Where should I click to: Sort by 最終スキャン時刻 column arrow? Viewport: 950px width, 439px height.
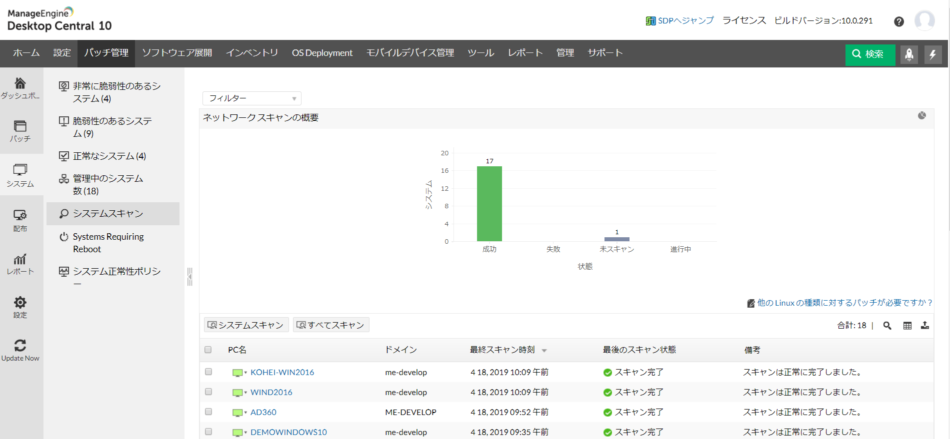click(544, 351)
